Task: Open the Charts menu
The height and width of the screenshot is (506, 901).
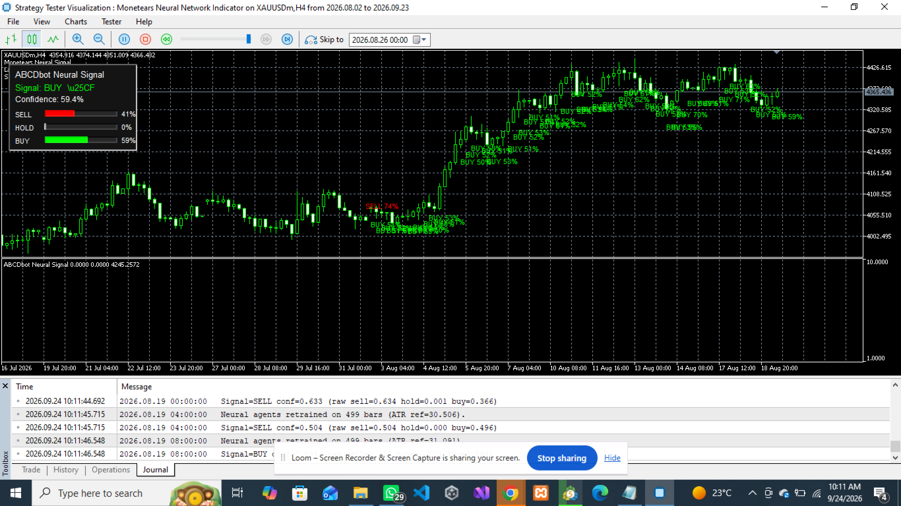Action: pyautogui.click(x=76, y=22)
